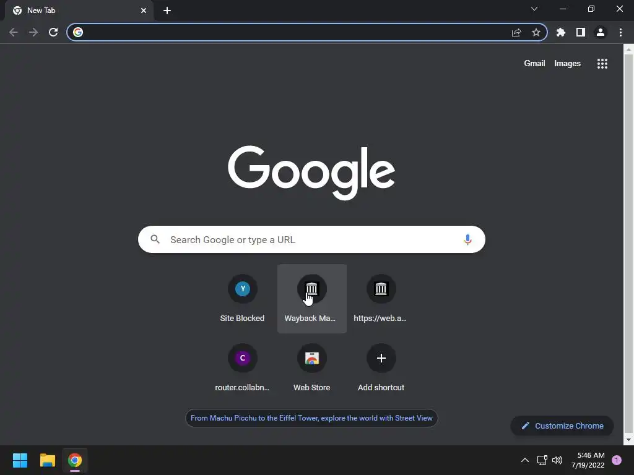Open File Explorer from taskbar
The image size is (634, 475).
[47, 460]
